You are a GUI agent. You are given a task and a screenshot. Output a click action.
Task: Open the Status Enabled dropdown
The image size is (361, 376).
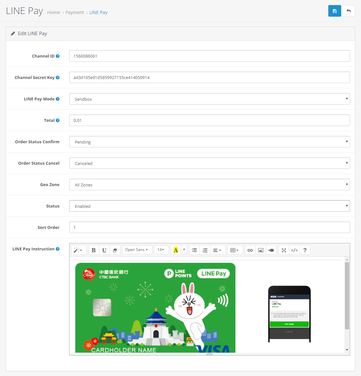click(209, 206)
